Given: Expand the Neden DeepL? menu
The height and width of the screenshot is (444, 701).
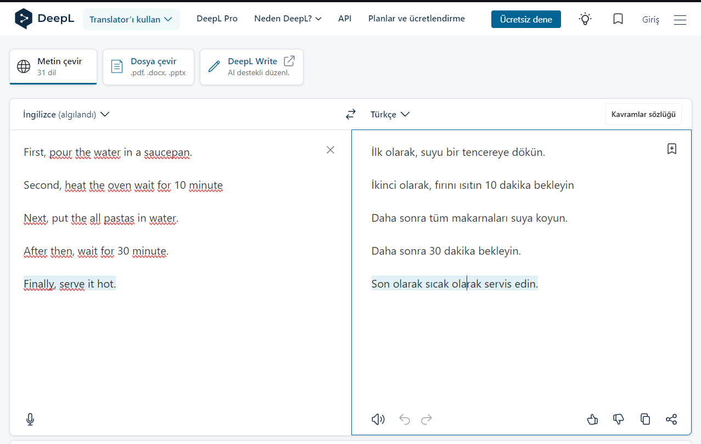Looking at the screenshot, I should coord(288,19).
